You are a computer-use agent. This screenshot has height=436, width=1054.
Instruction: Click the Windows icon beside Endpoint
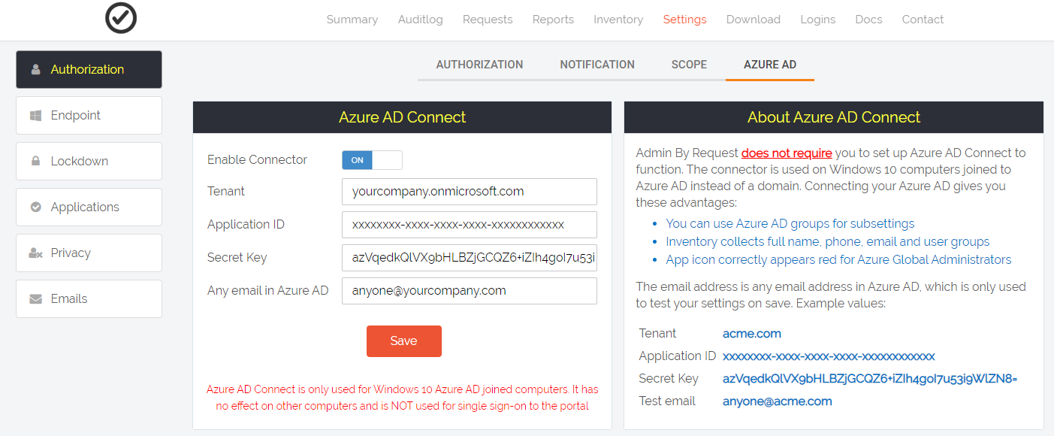coord(35,116)
